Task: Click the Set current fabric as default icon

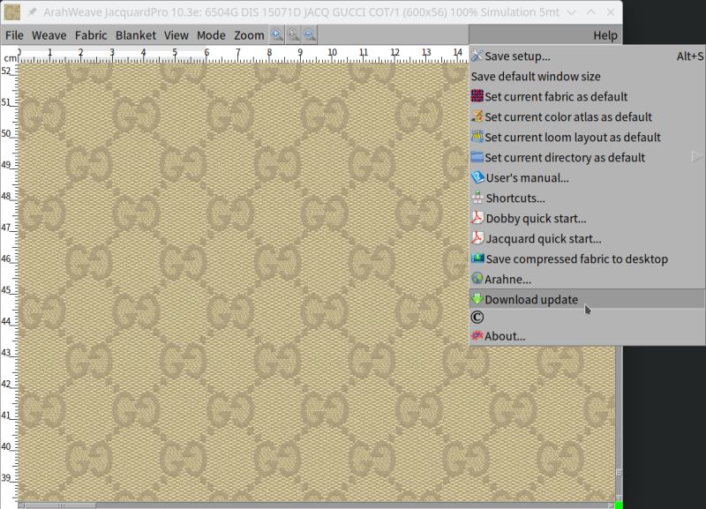Action: [477, 96]
